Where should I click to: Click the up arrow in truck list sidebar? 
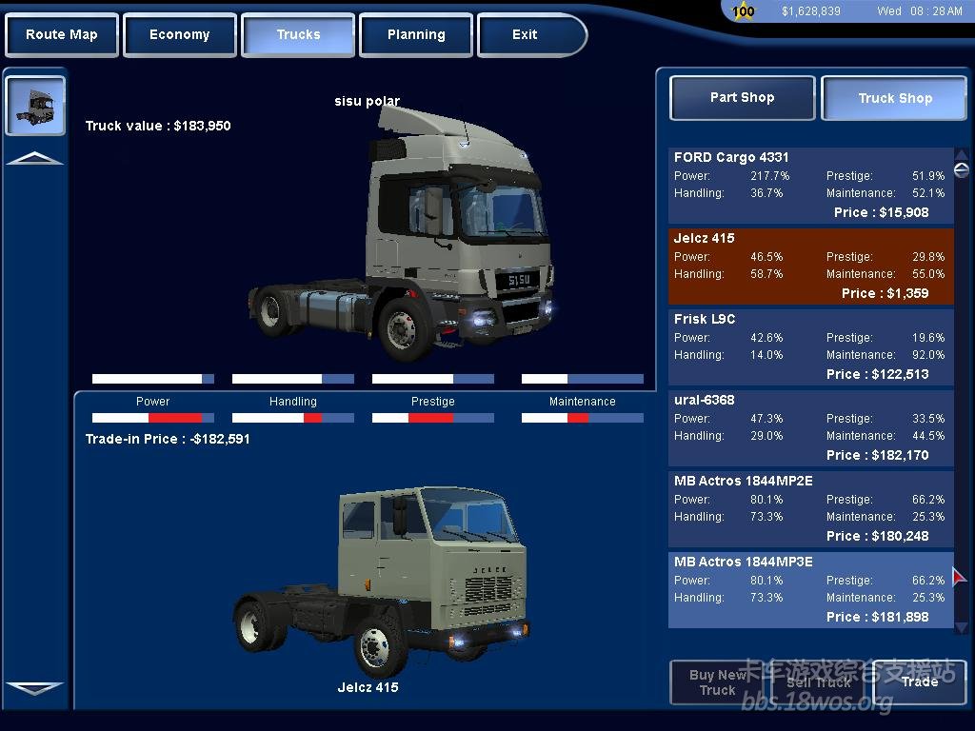35,159
